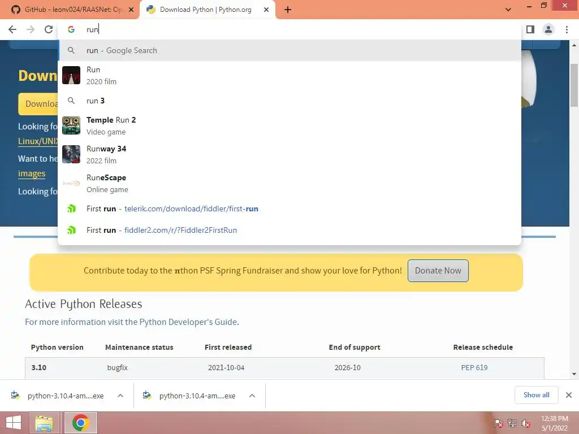Click the vertical scrollbar thumb
Image resolution: width=579 pixels, height=434 pixels.
574,86
